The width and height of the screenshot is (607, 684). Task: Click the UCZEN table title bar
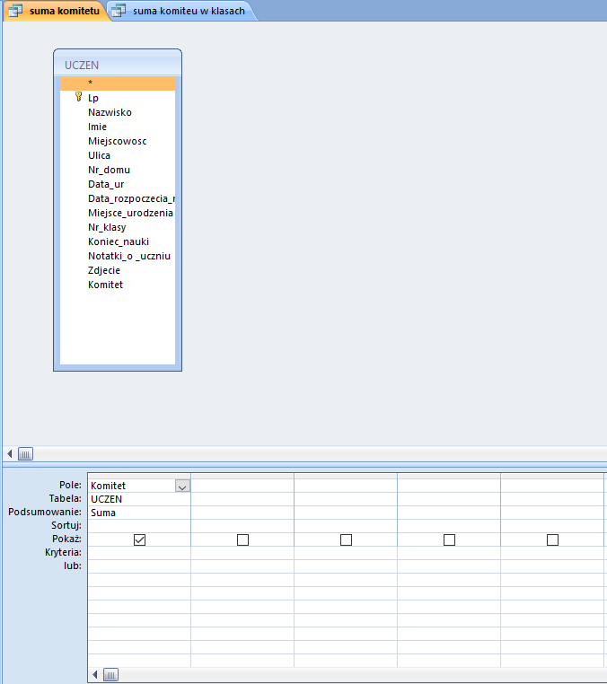[117, 65]
